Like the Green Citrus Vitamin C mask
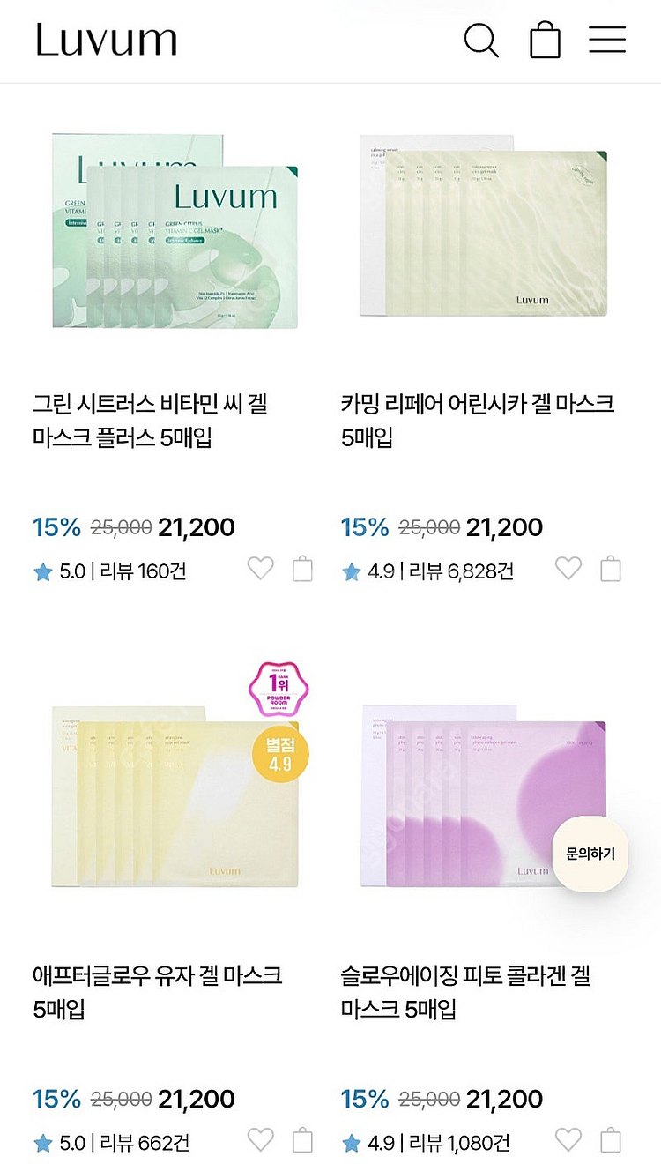Viewport: 661px width, 1164px height. [260, 569]
